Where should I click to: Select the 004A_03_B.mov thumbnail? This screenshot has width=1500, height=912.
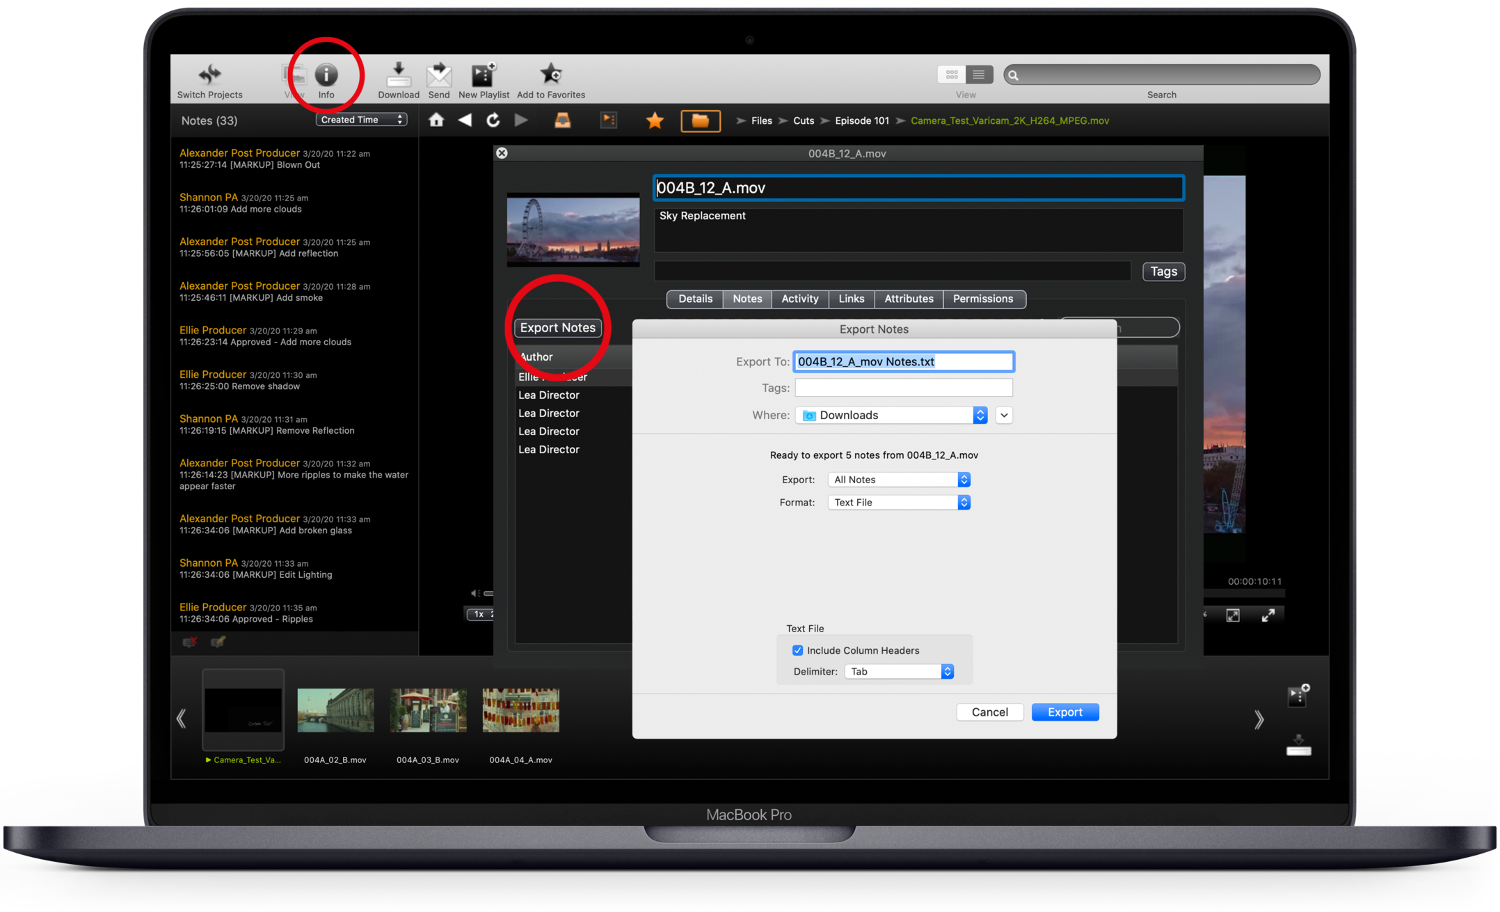pos(428,710)
